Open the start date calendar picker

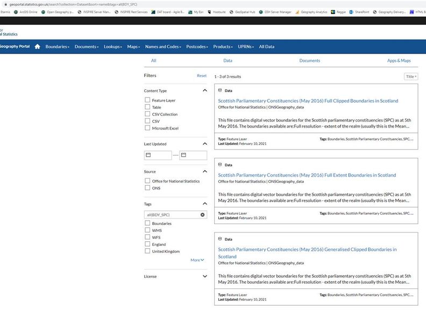[148, 155]
